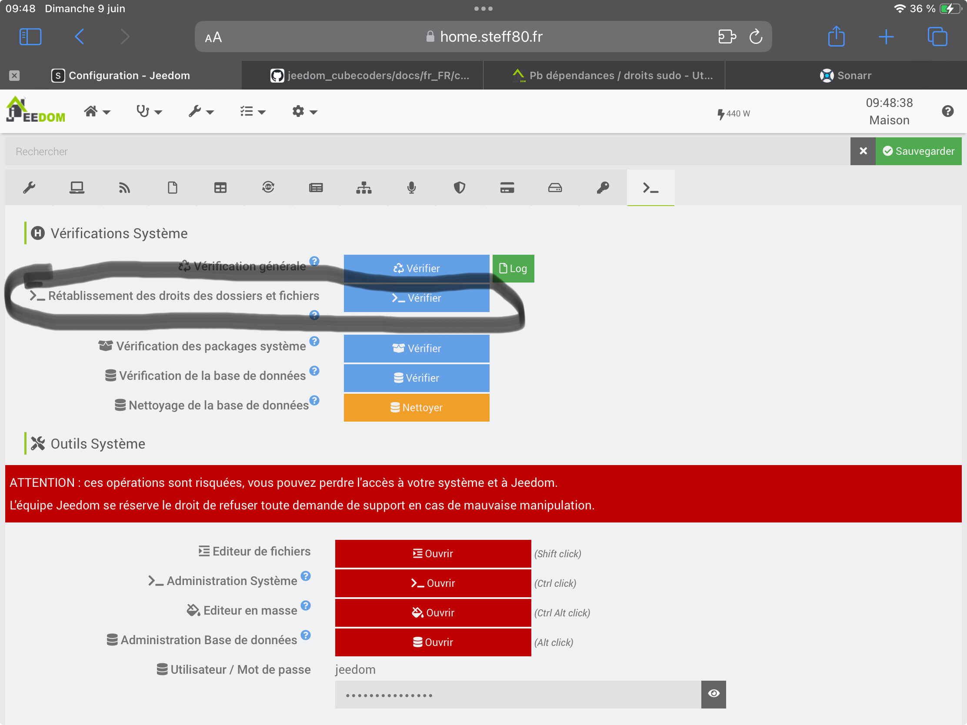Select the terminal OS/DB tab
The height and width of the screenshot is (725, 967).
pyautogui.click(x=650, y=187)
